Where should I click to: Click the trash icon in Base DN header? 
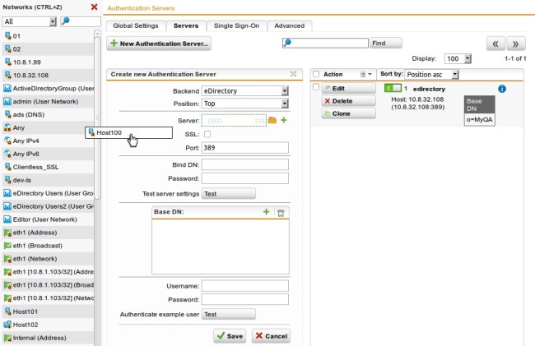pyautogui.click(x=281, y=212)
